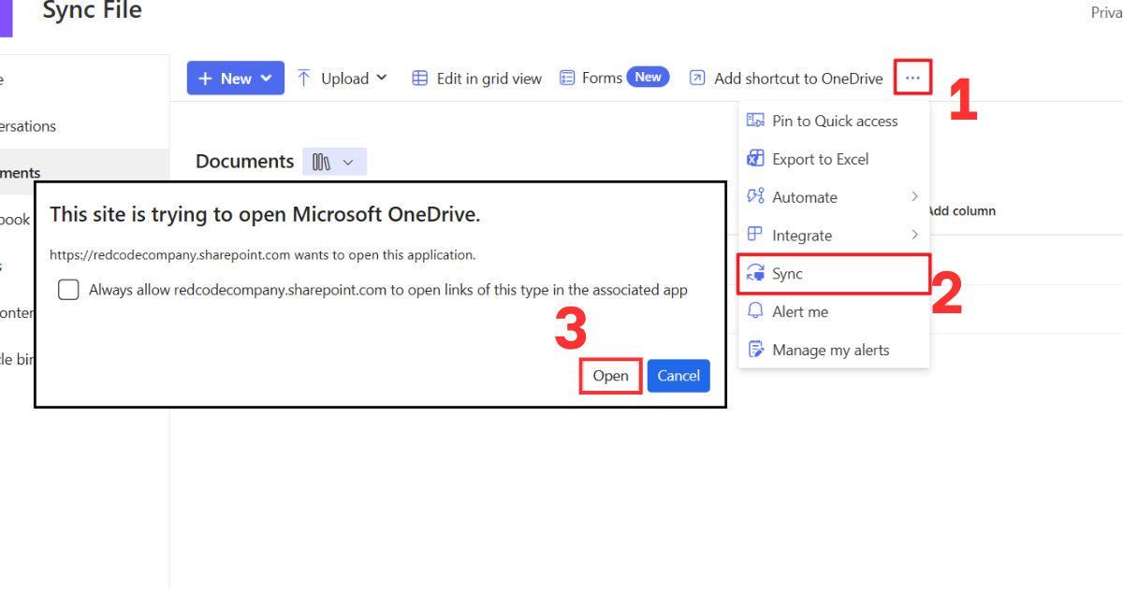Click the Pin to Quick access icon
The image size is (1123, 589).
[755, 120]
